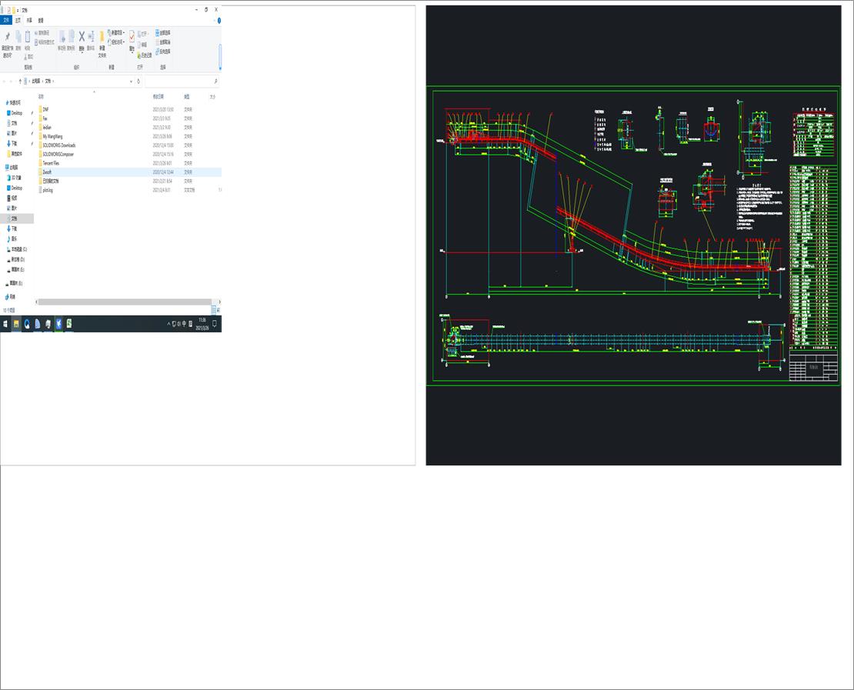Open Local Disk (C:) in navigation pane
This screenshot has height=690, width=854.
click(17, 249)
